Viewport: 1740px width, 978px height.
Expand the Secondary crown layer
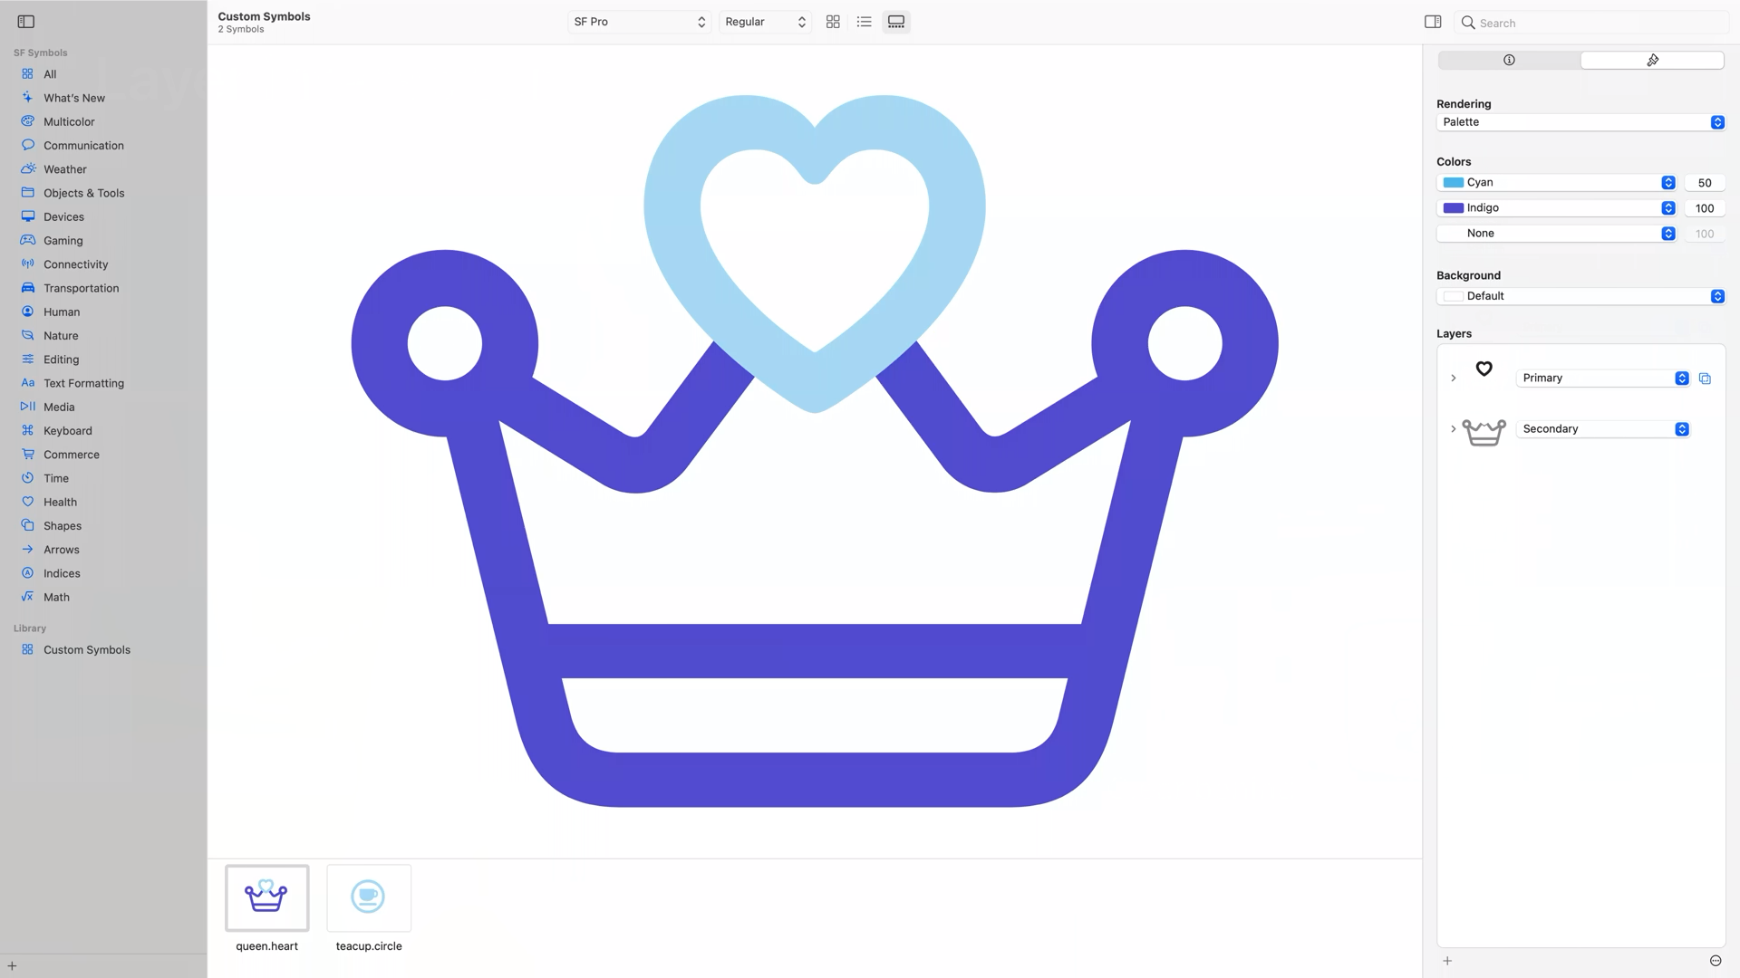(1454, 429)
